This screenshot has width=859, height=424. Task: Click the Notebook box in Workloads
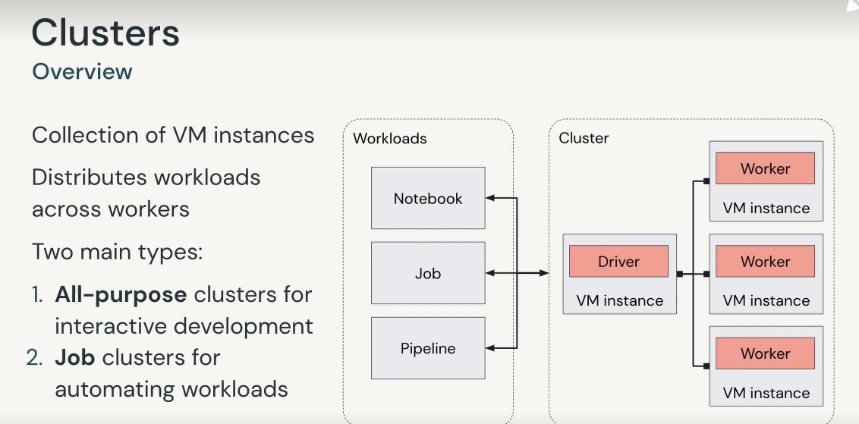coord(428,198)
